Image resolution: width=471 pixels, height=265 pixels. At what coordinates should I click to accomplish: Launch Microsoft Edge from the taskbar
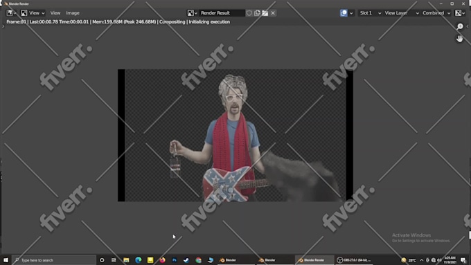tap(138, 260)
